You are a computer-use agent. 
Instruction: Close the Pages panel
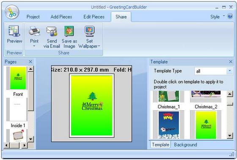pyautogui.click(x=30, y=62)
